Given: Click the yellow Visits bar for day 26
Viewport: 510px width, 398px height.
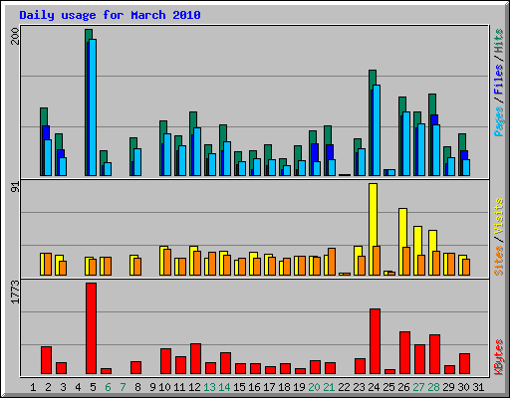Looking at the screenshot, I should pyautogui.click(x=402, y=242).
